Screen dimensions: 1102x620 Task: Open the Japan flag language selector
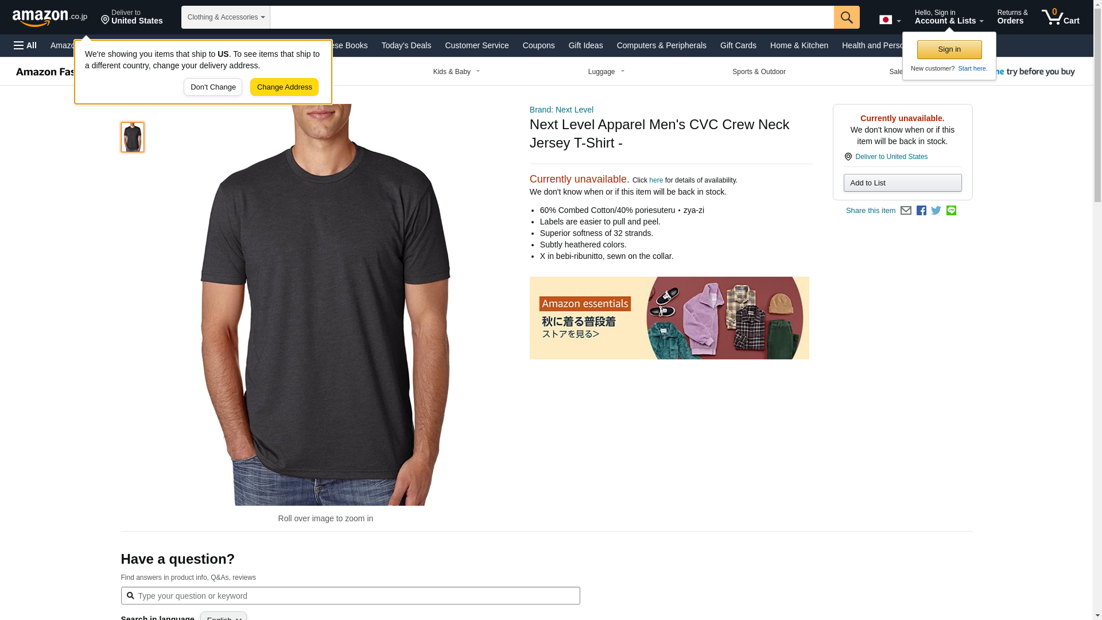[x=890, y=20]
